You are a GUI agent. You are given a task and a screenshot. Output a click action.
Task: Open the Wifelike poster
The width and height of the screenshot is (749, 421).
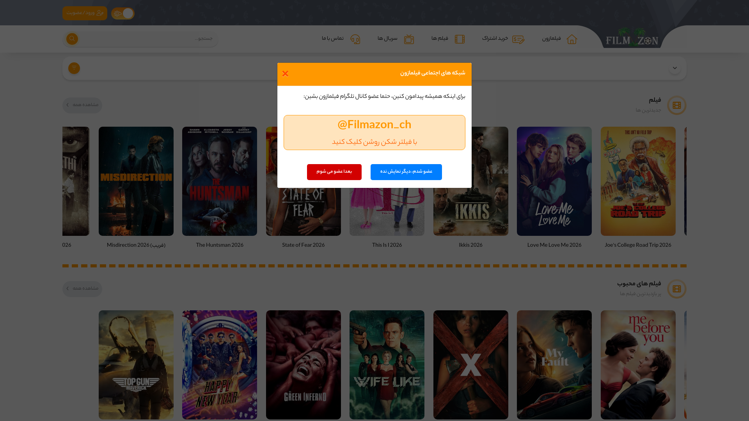(x=387, y=365)
